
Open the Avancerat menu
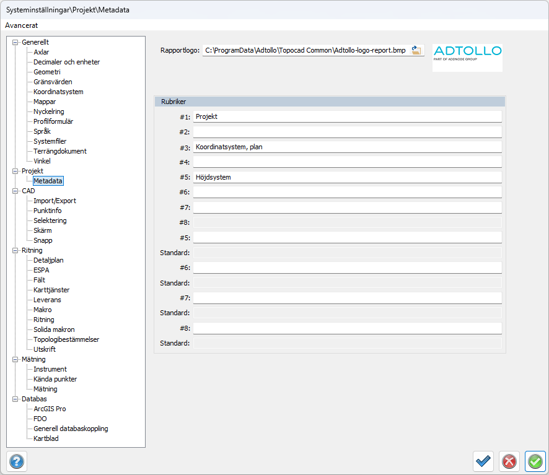[x=22, y=25]
